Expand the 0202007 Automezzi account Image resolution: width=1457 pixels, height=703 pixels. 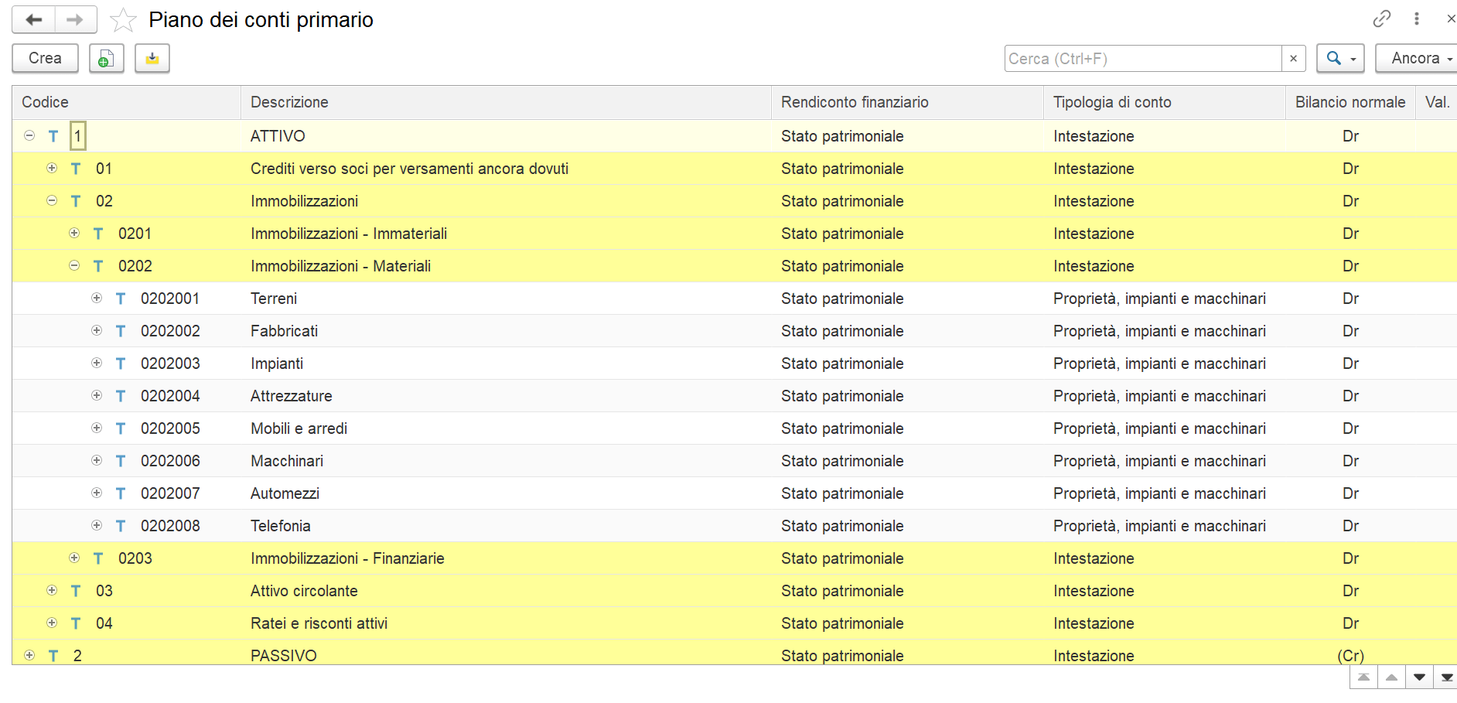click(x=97, y=493)
